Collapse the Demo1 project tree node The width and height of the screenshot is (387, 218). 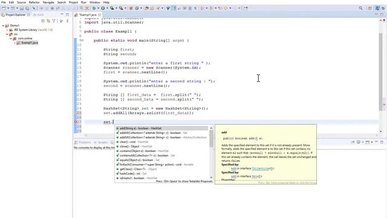click(3, 25)
